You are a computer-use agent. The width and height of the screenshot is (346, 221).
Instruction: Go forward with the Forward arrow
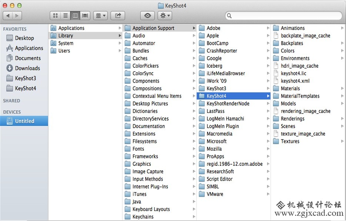(17, 16)
